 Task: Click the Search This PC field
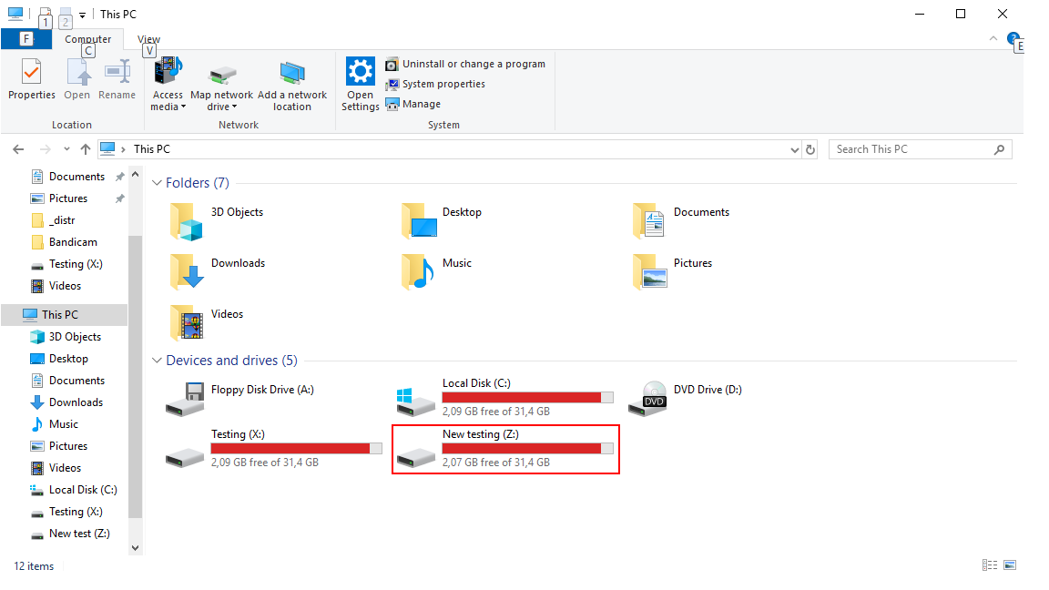point(911,149)
